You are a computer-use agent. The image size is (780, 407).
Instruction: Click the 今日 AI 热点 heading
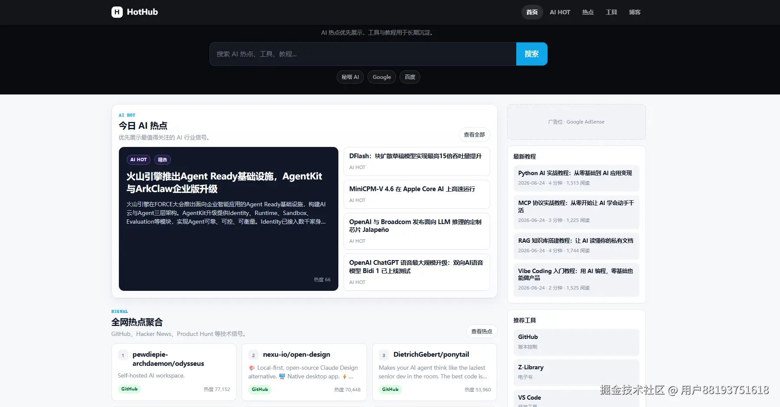pyautogui.click(x=143, y=126)
